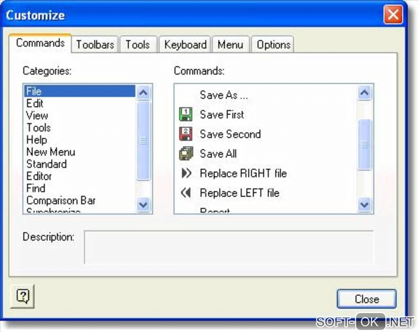The image size is (419, 332).
Task: Select the Edit category
Action: click(35, 103)
